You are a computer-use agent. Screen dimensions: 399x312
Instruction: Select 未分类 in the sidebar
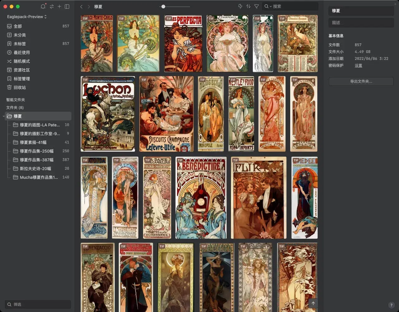click(x=38, y=35)
